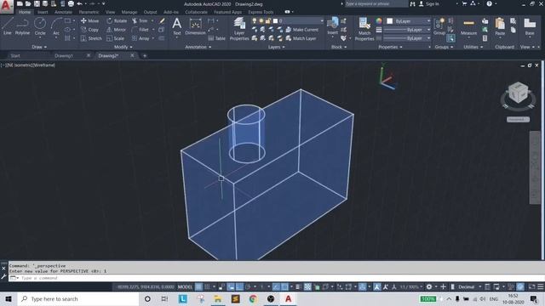Select the Text annotation tool
Screen dimensions: 545x306
pyautogui.click(x=176, y=26)
